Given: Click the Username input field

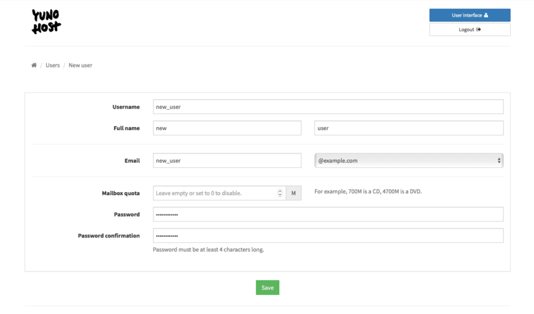Looking at the screenshot, I should tap(328, 107).
